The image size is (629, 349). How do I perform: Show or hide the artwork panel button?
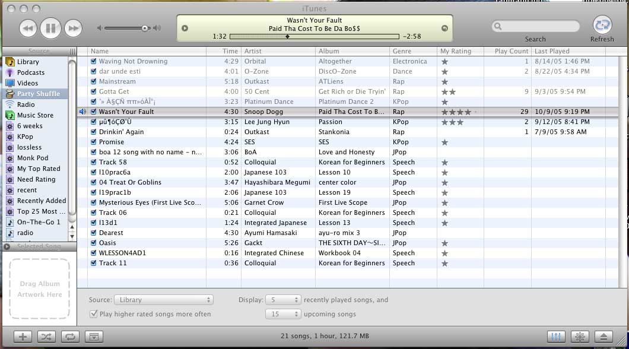(94, 337)
